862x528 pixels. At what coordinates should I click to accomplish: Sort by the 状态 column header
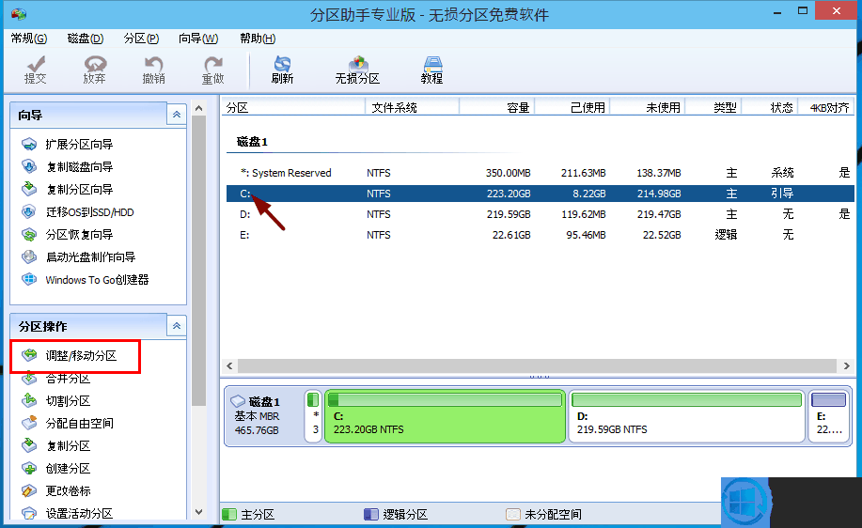(770, 108)
